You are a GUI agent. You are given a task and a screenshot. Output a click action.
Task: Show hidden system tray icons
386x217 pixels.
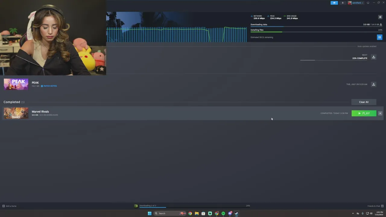point(353,213)
